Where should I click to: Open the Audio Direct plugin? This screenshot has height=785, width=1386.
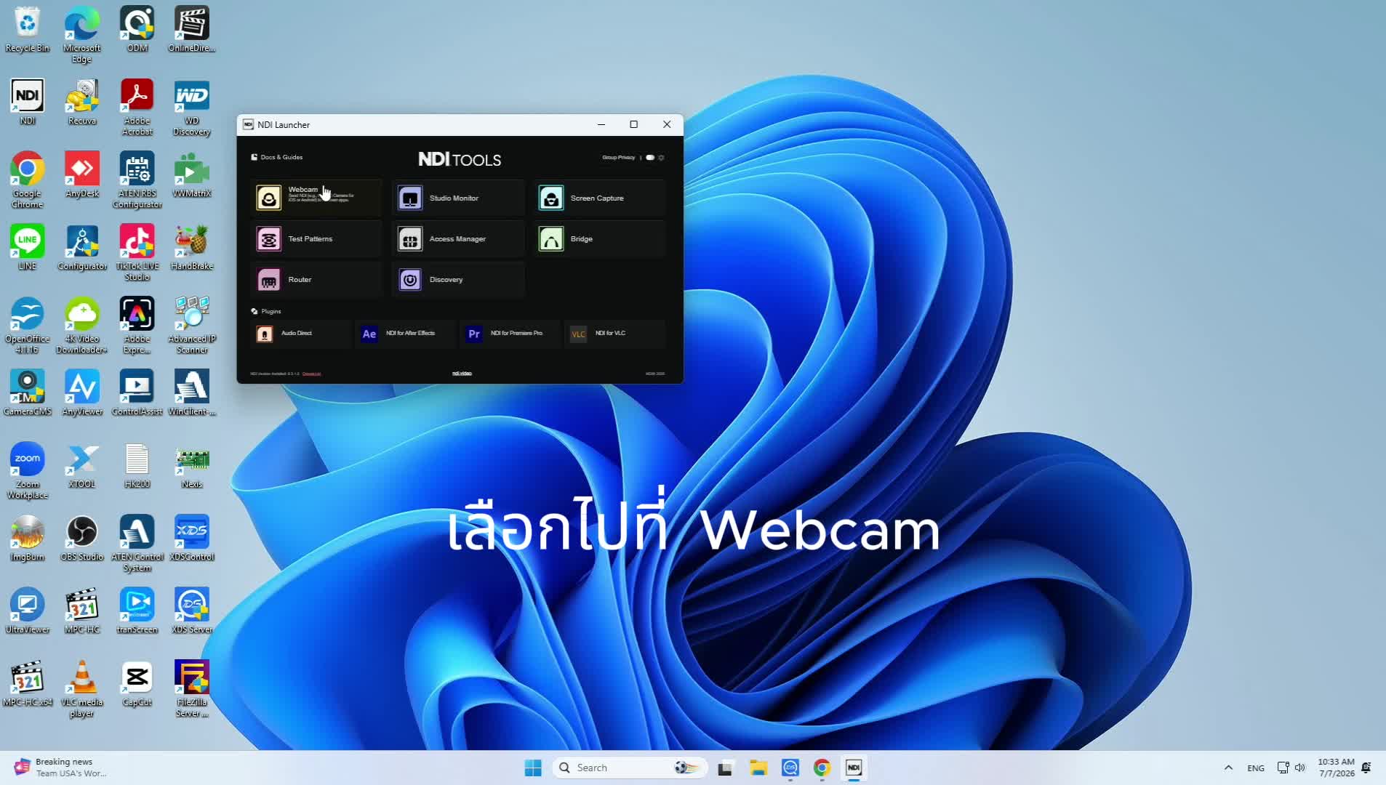click(300, 334)
